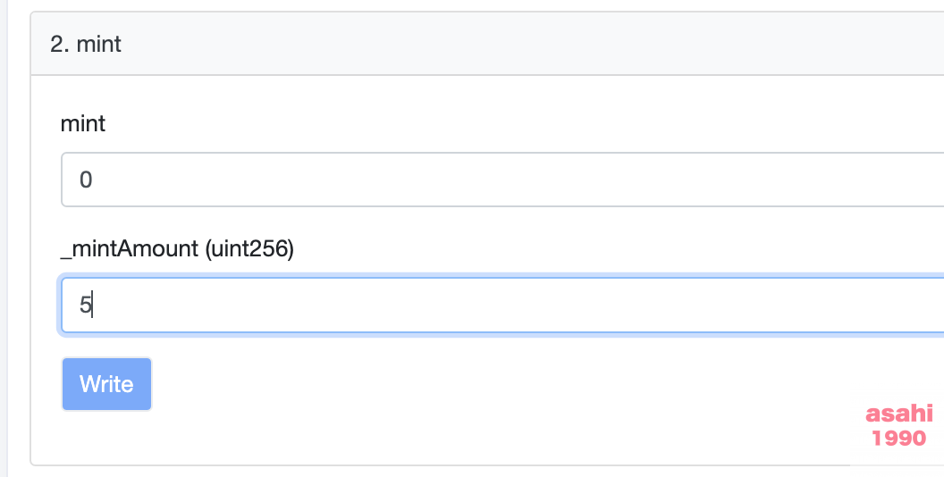Submit the mint transaction with Write
Image resolution: width=944 pixels, height=477 pixels.
[106, 384]
